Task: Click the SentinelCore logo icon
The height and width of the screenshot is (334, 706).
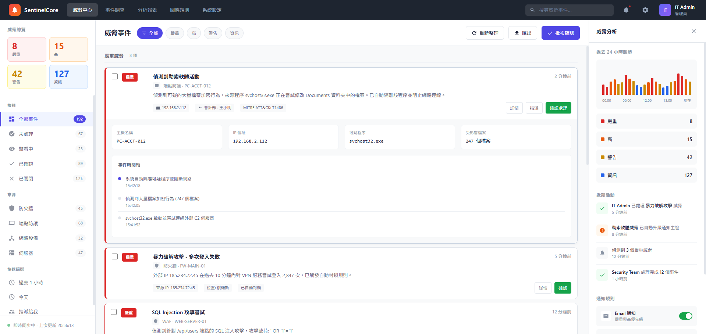Action: coord(15,10)
